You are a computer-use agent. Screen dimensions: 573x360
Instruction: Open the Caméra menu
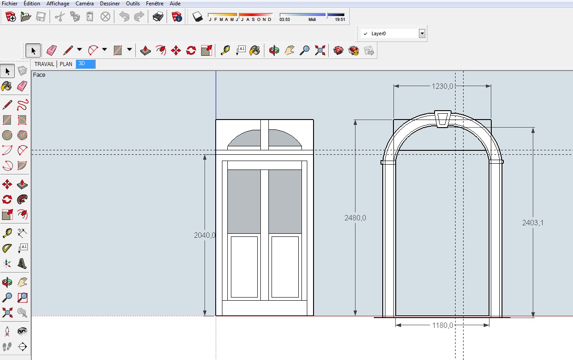84,4
